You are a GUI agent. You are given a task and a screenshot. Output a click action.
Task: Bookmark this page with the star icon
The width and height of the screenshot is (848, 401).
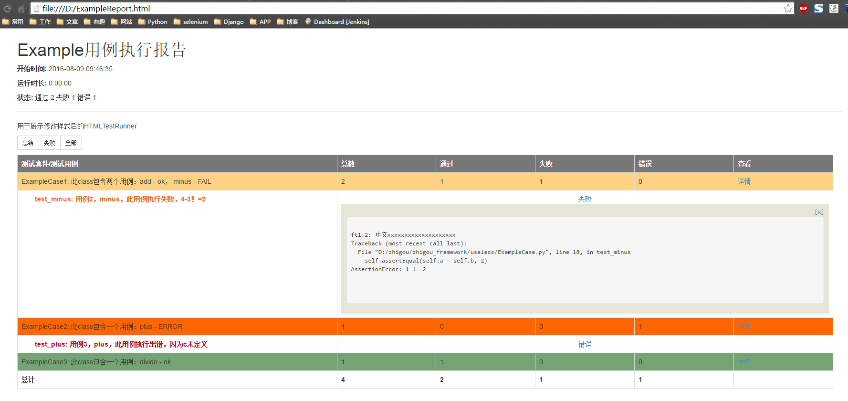[x=788, y=9]
